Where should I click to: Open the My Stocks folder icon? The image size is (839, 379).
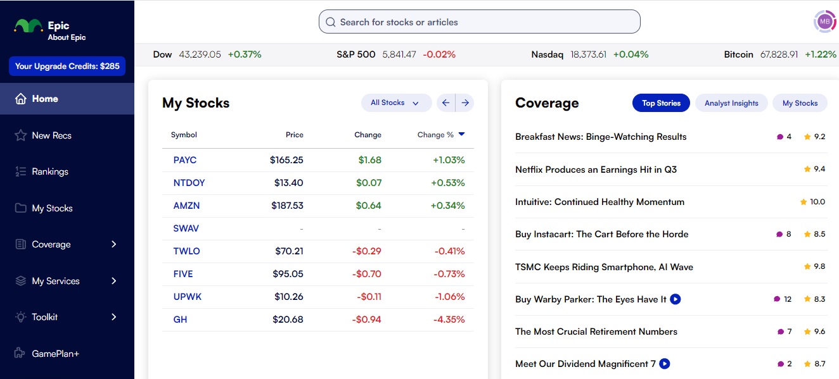click(x=21, y=208)
